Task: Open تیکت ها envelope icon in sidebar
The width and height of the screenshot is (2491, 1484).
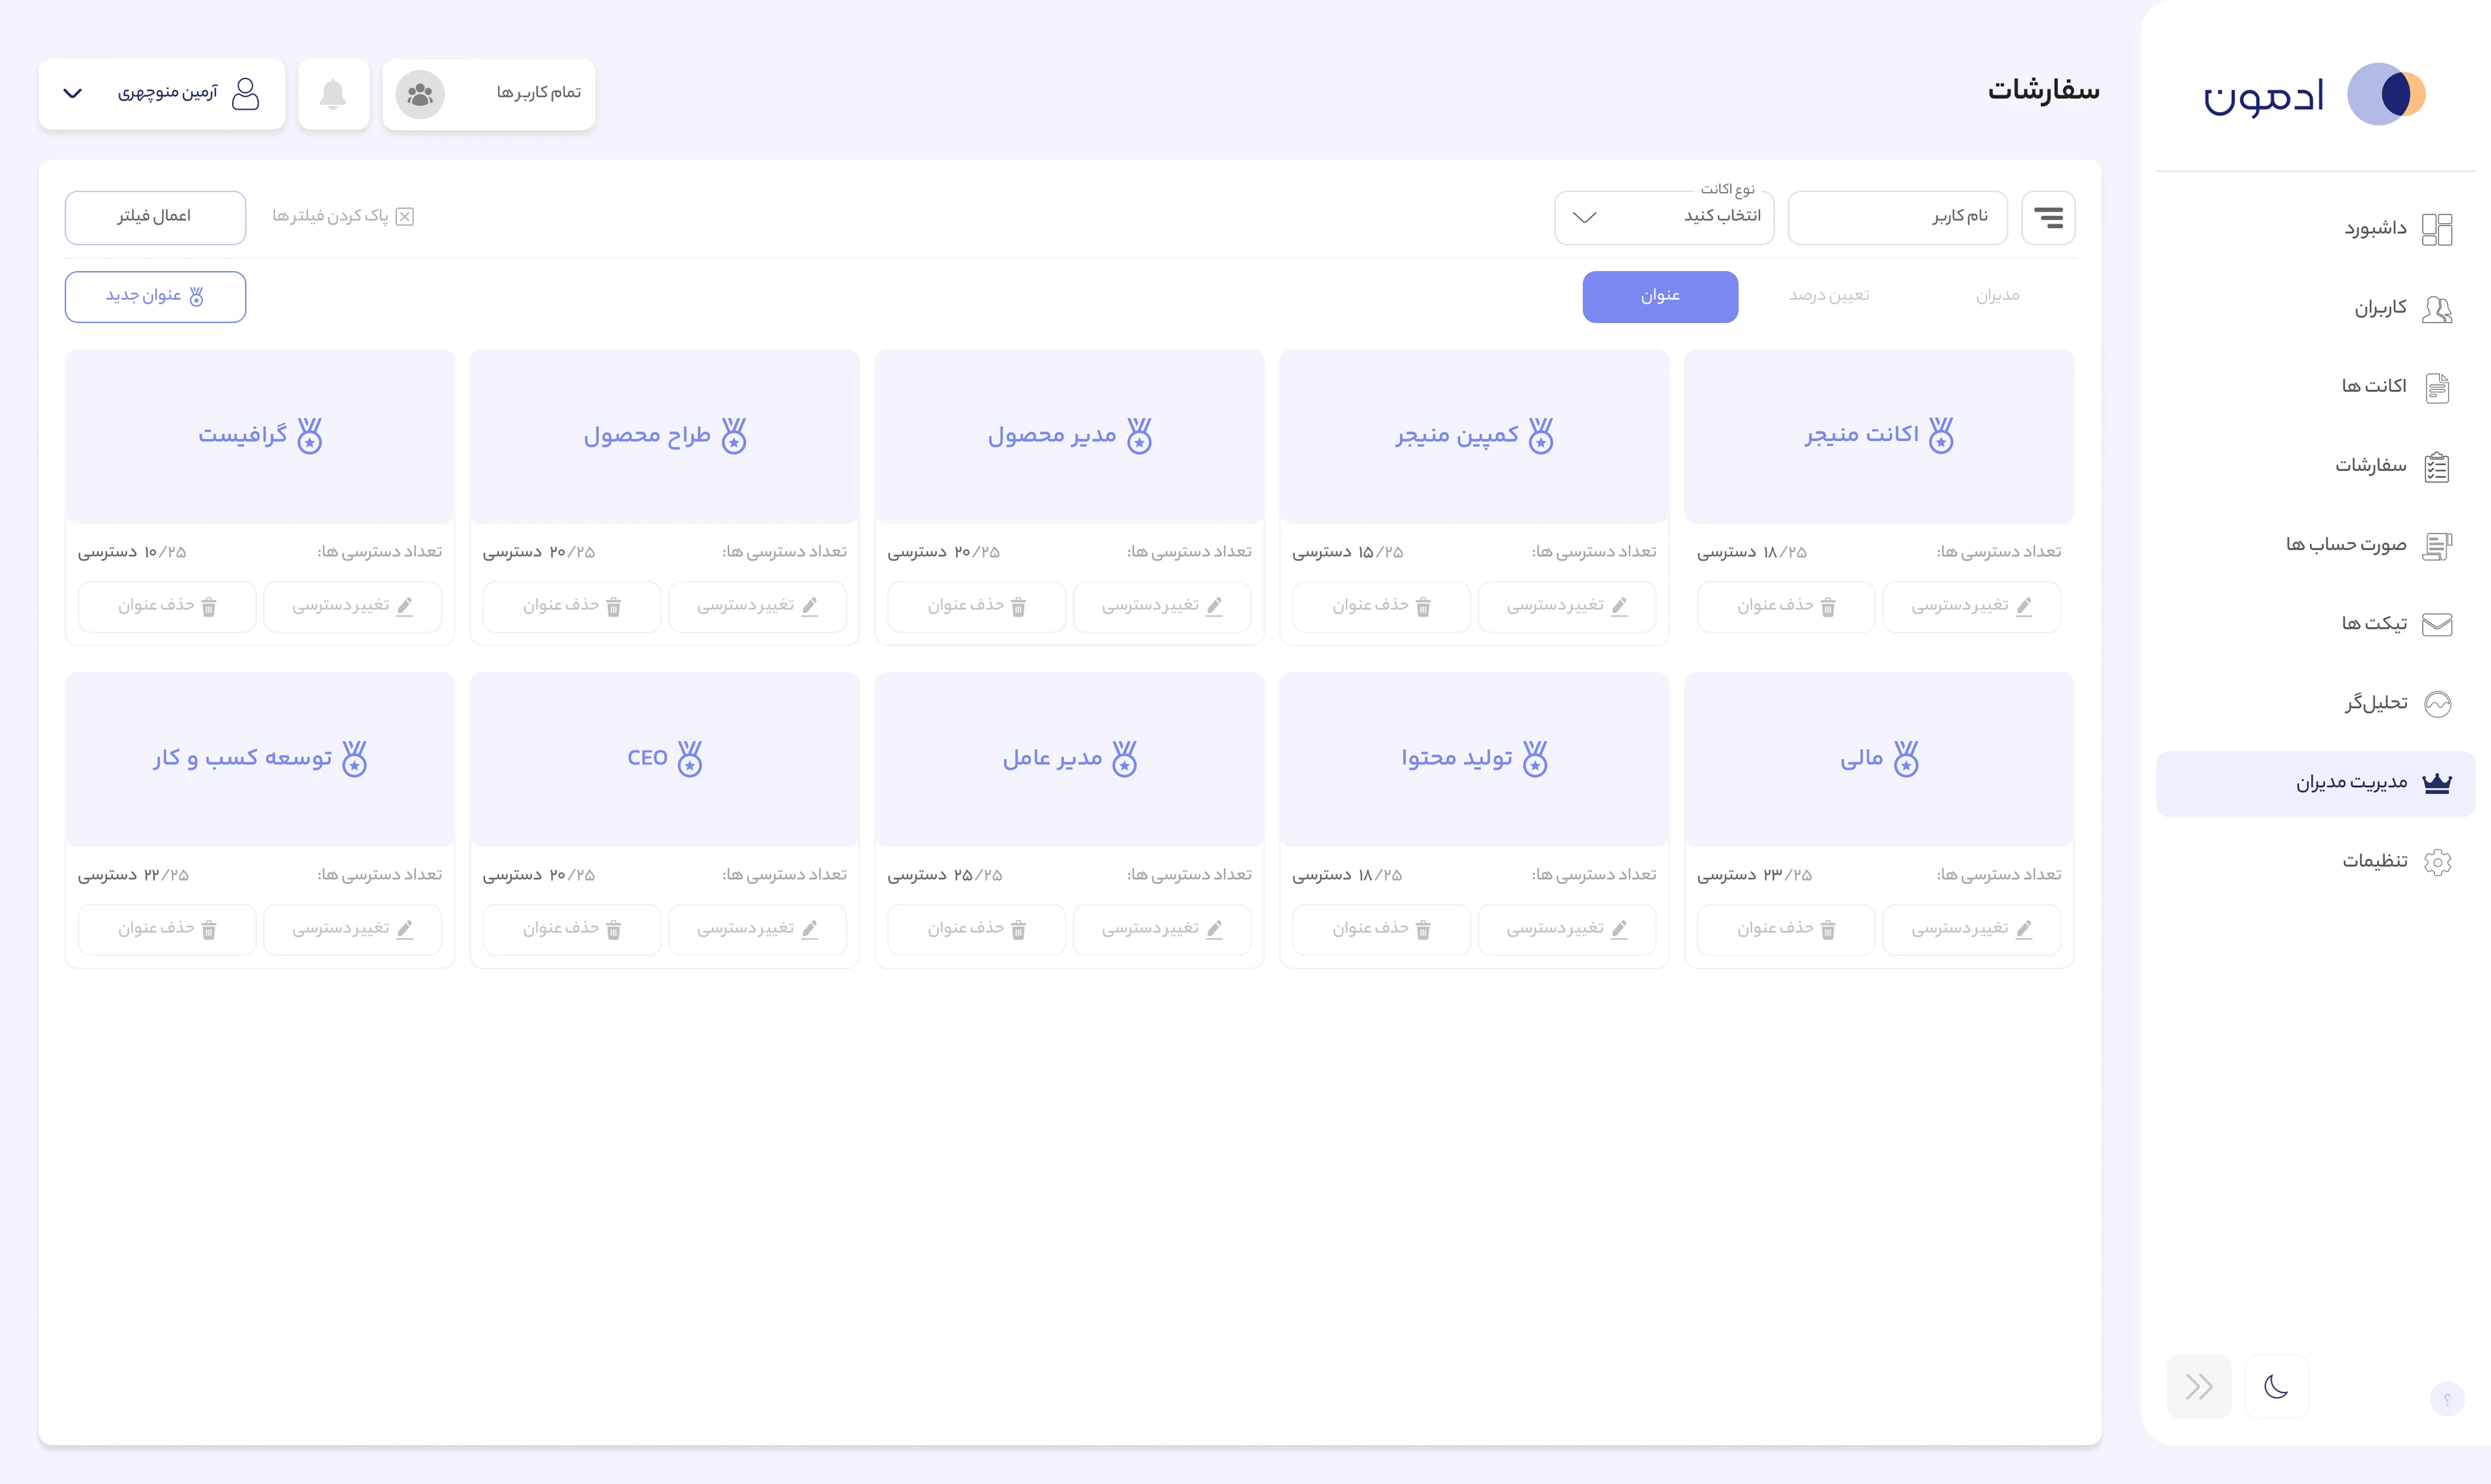Action: [2437, 625]
